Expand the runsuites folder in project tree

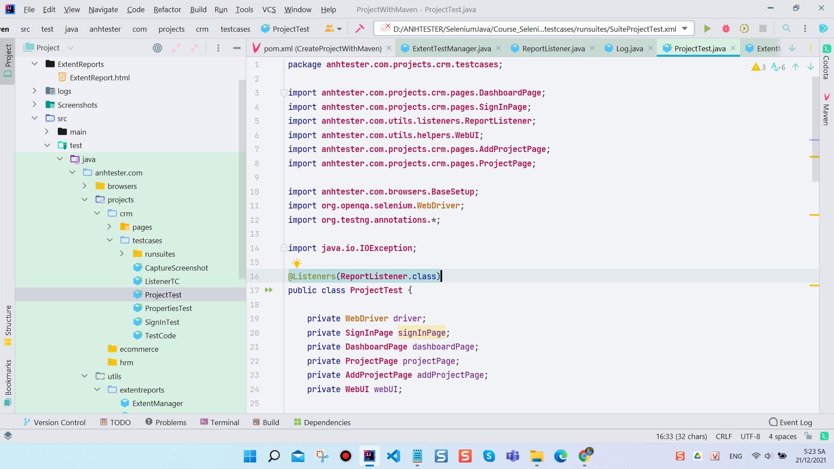click(122, 254)
